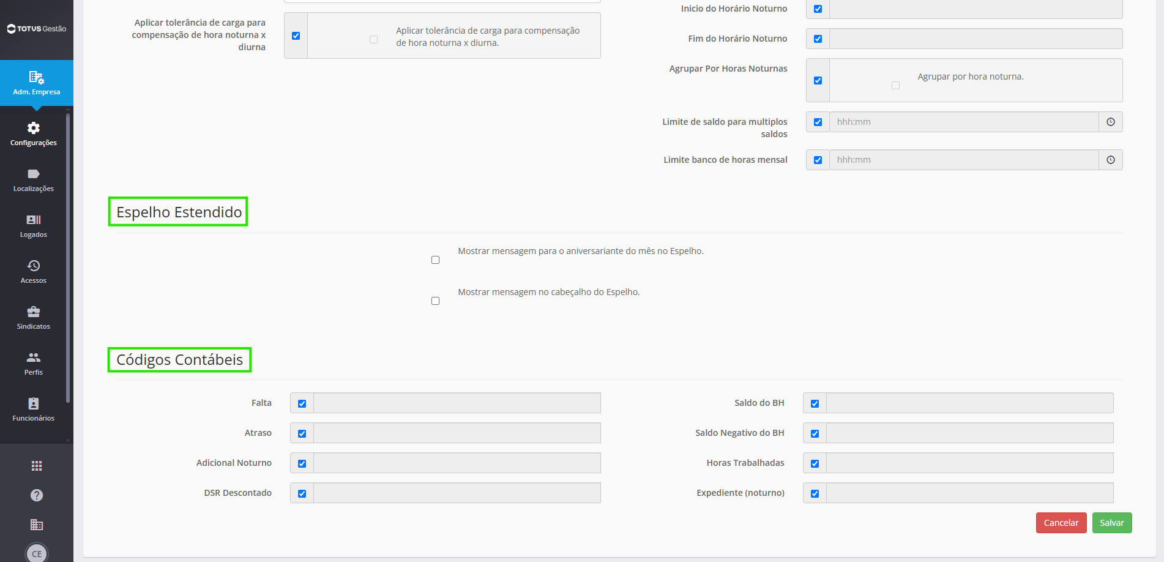Open the apps grid icon in sidebar
1164x562 pixels.
[x=37, y=466]
